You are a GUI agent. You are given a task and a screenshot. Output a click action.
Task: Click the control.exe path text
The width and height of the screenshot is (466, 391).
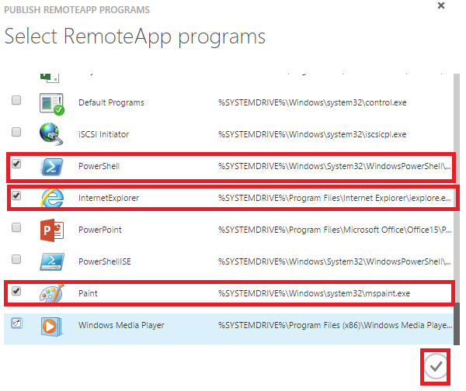[x=312, y=102]
